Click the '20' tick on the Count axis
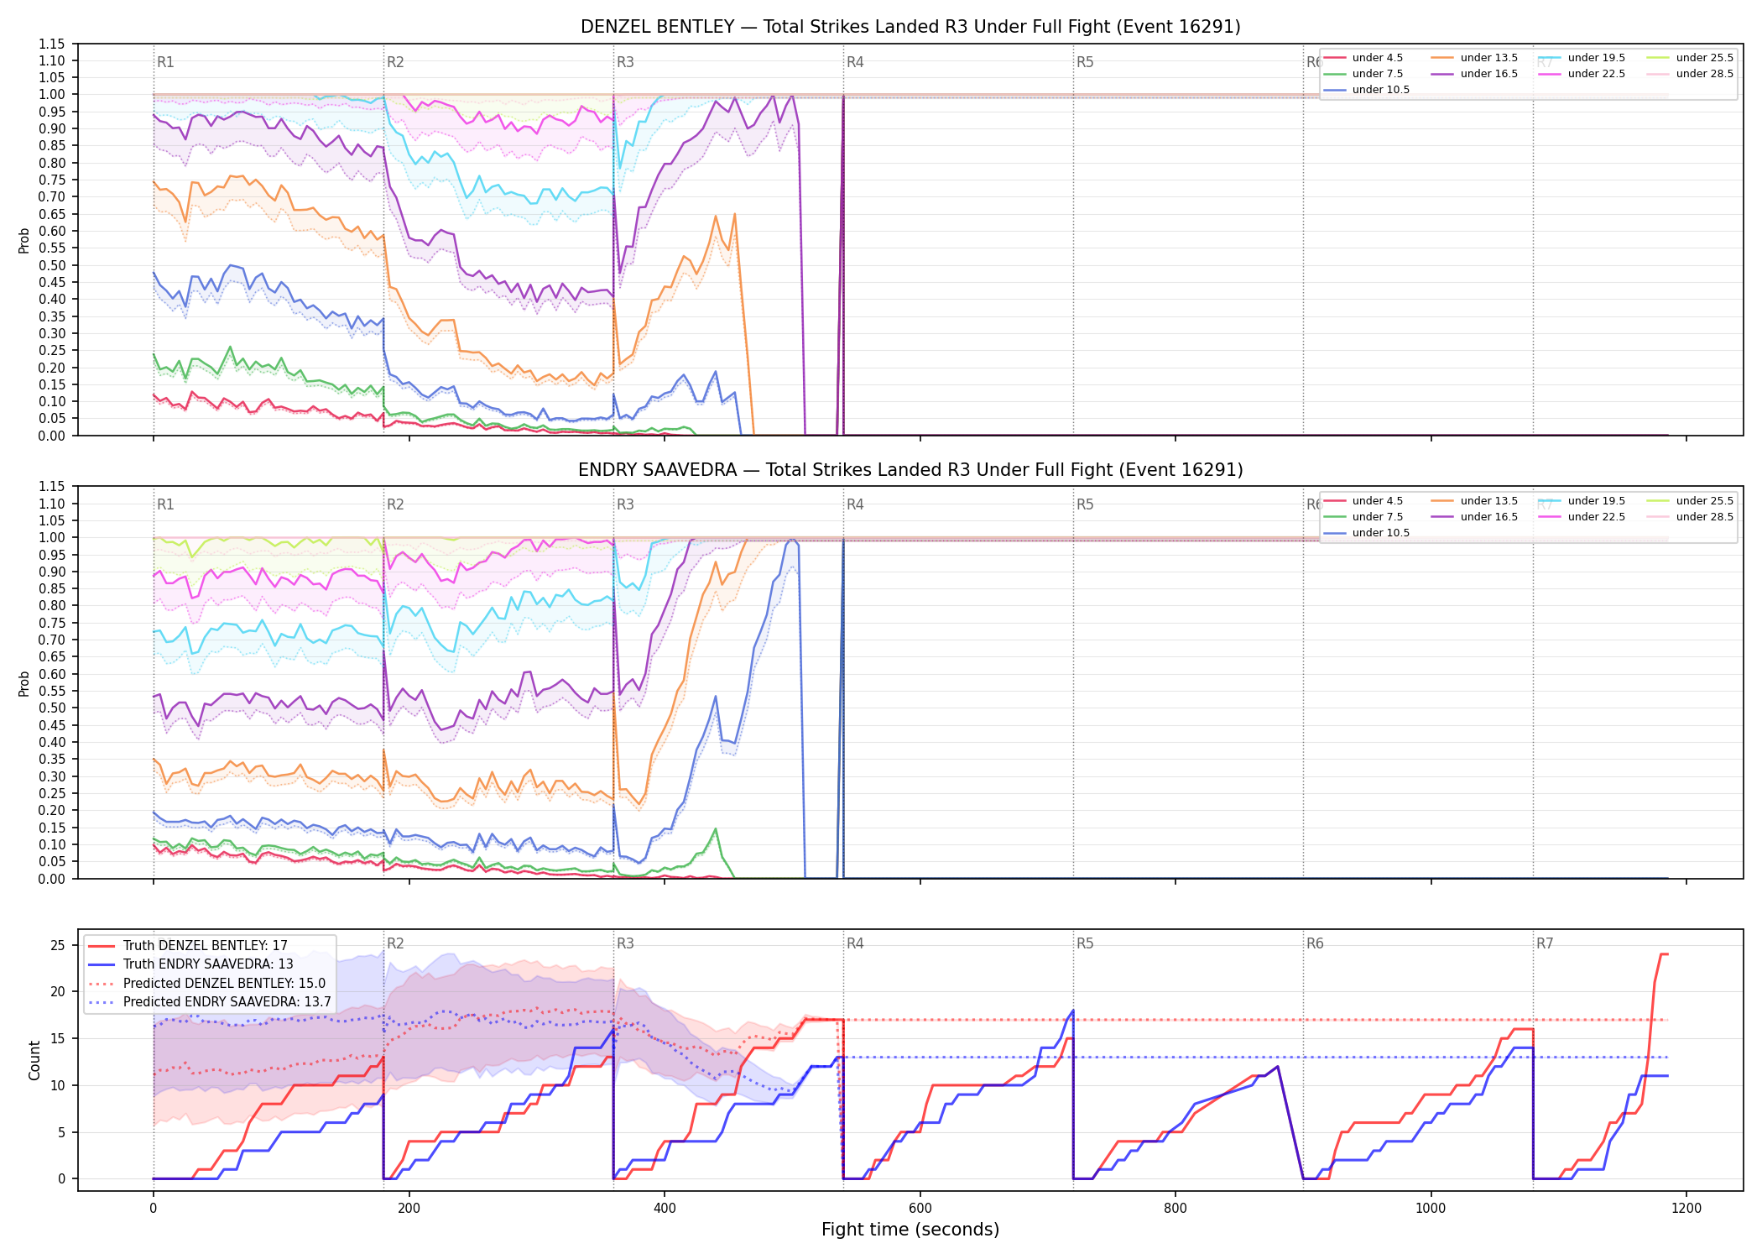The height and width of the screenshot is (1259, 1762). pyautogui.click(x=58, y=992)
